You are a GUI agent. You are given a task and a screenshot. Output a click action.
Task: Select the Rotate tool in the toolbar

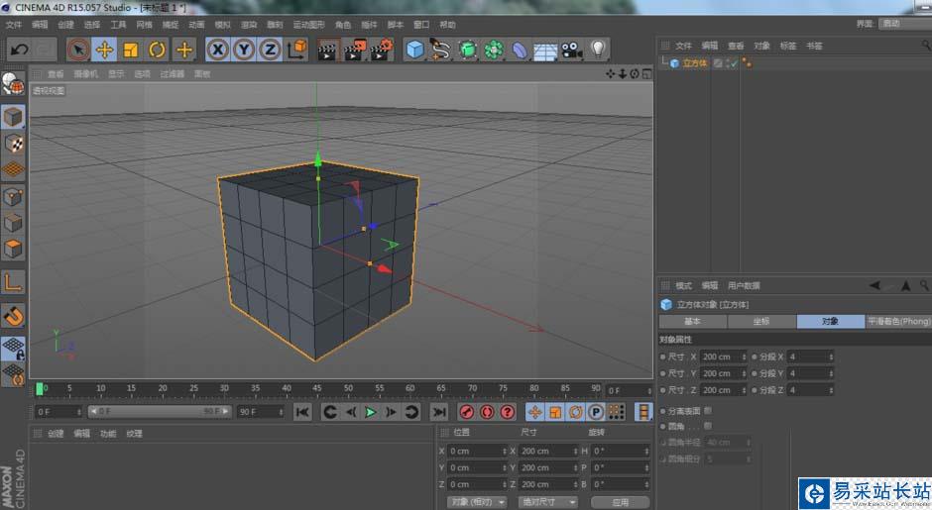point(157,50)
